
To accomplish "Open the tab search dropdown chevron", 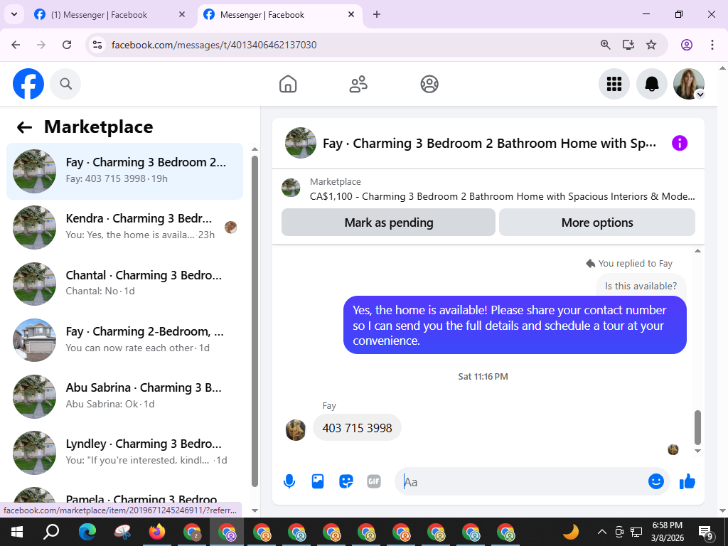I will [14, 14].
